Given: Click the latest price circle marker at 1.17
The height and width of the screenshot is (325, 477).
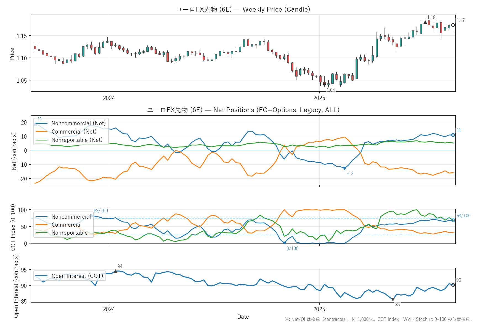Looking at the screenshot, I should 453,25.
